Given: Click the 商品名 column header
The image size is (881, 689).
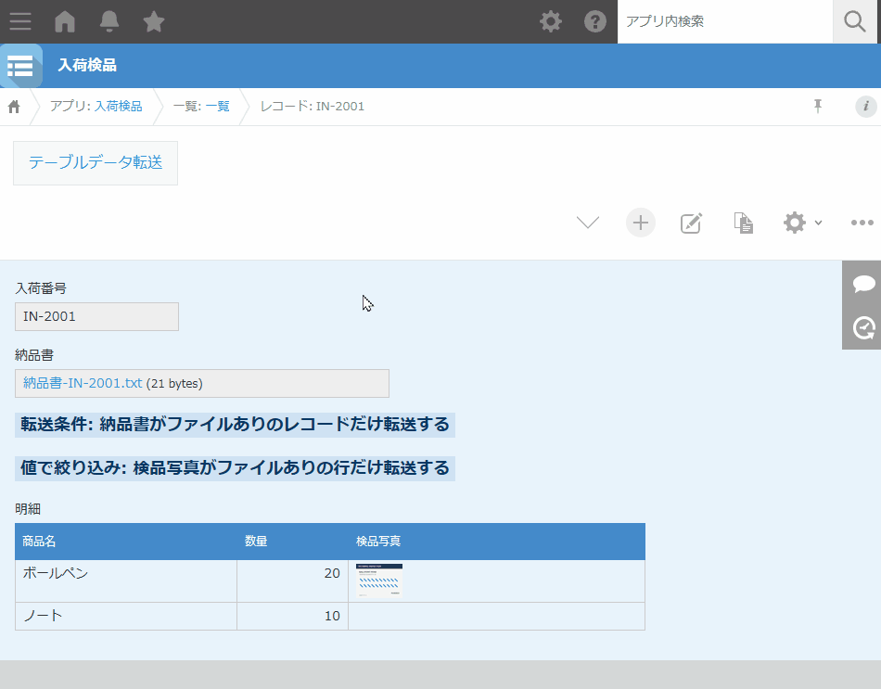Looking at the screenshot, I should (x=126, y=542).
